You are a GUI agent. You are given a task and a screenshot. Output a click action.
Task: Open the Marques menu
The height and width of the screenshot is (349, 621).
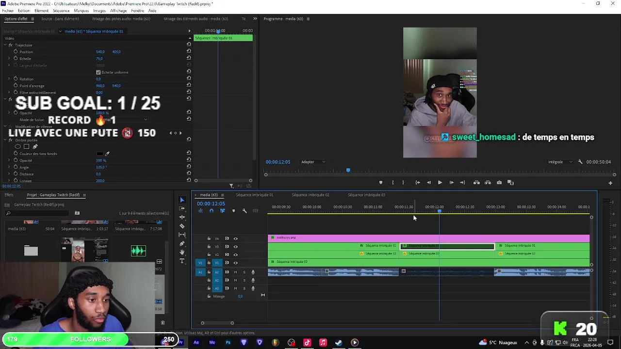(x=81, y=11)
